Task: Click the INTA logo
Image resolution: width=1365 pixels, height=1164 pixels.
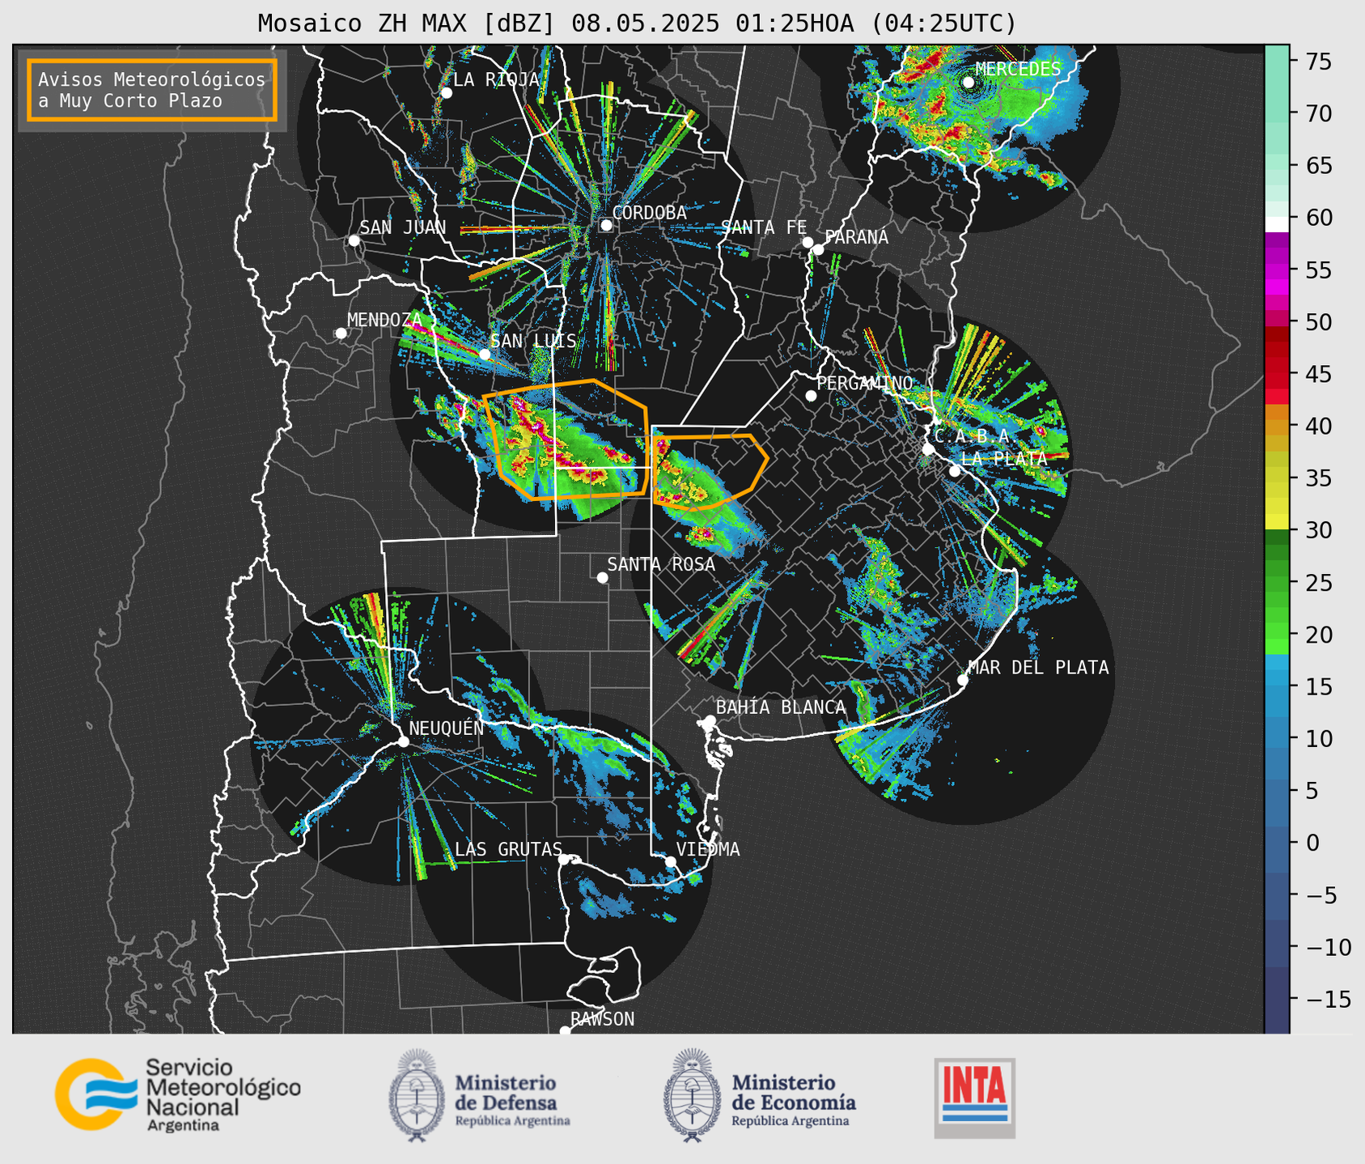Action: [x=974, y=1098]
